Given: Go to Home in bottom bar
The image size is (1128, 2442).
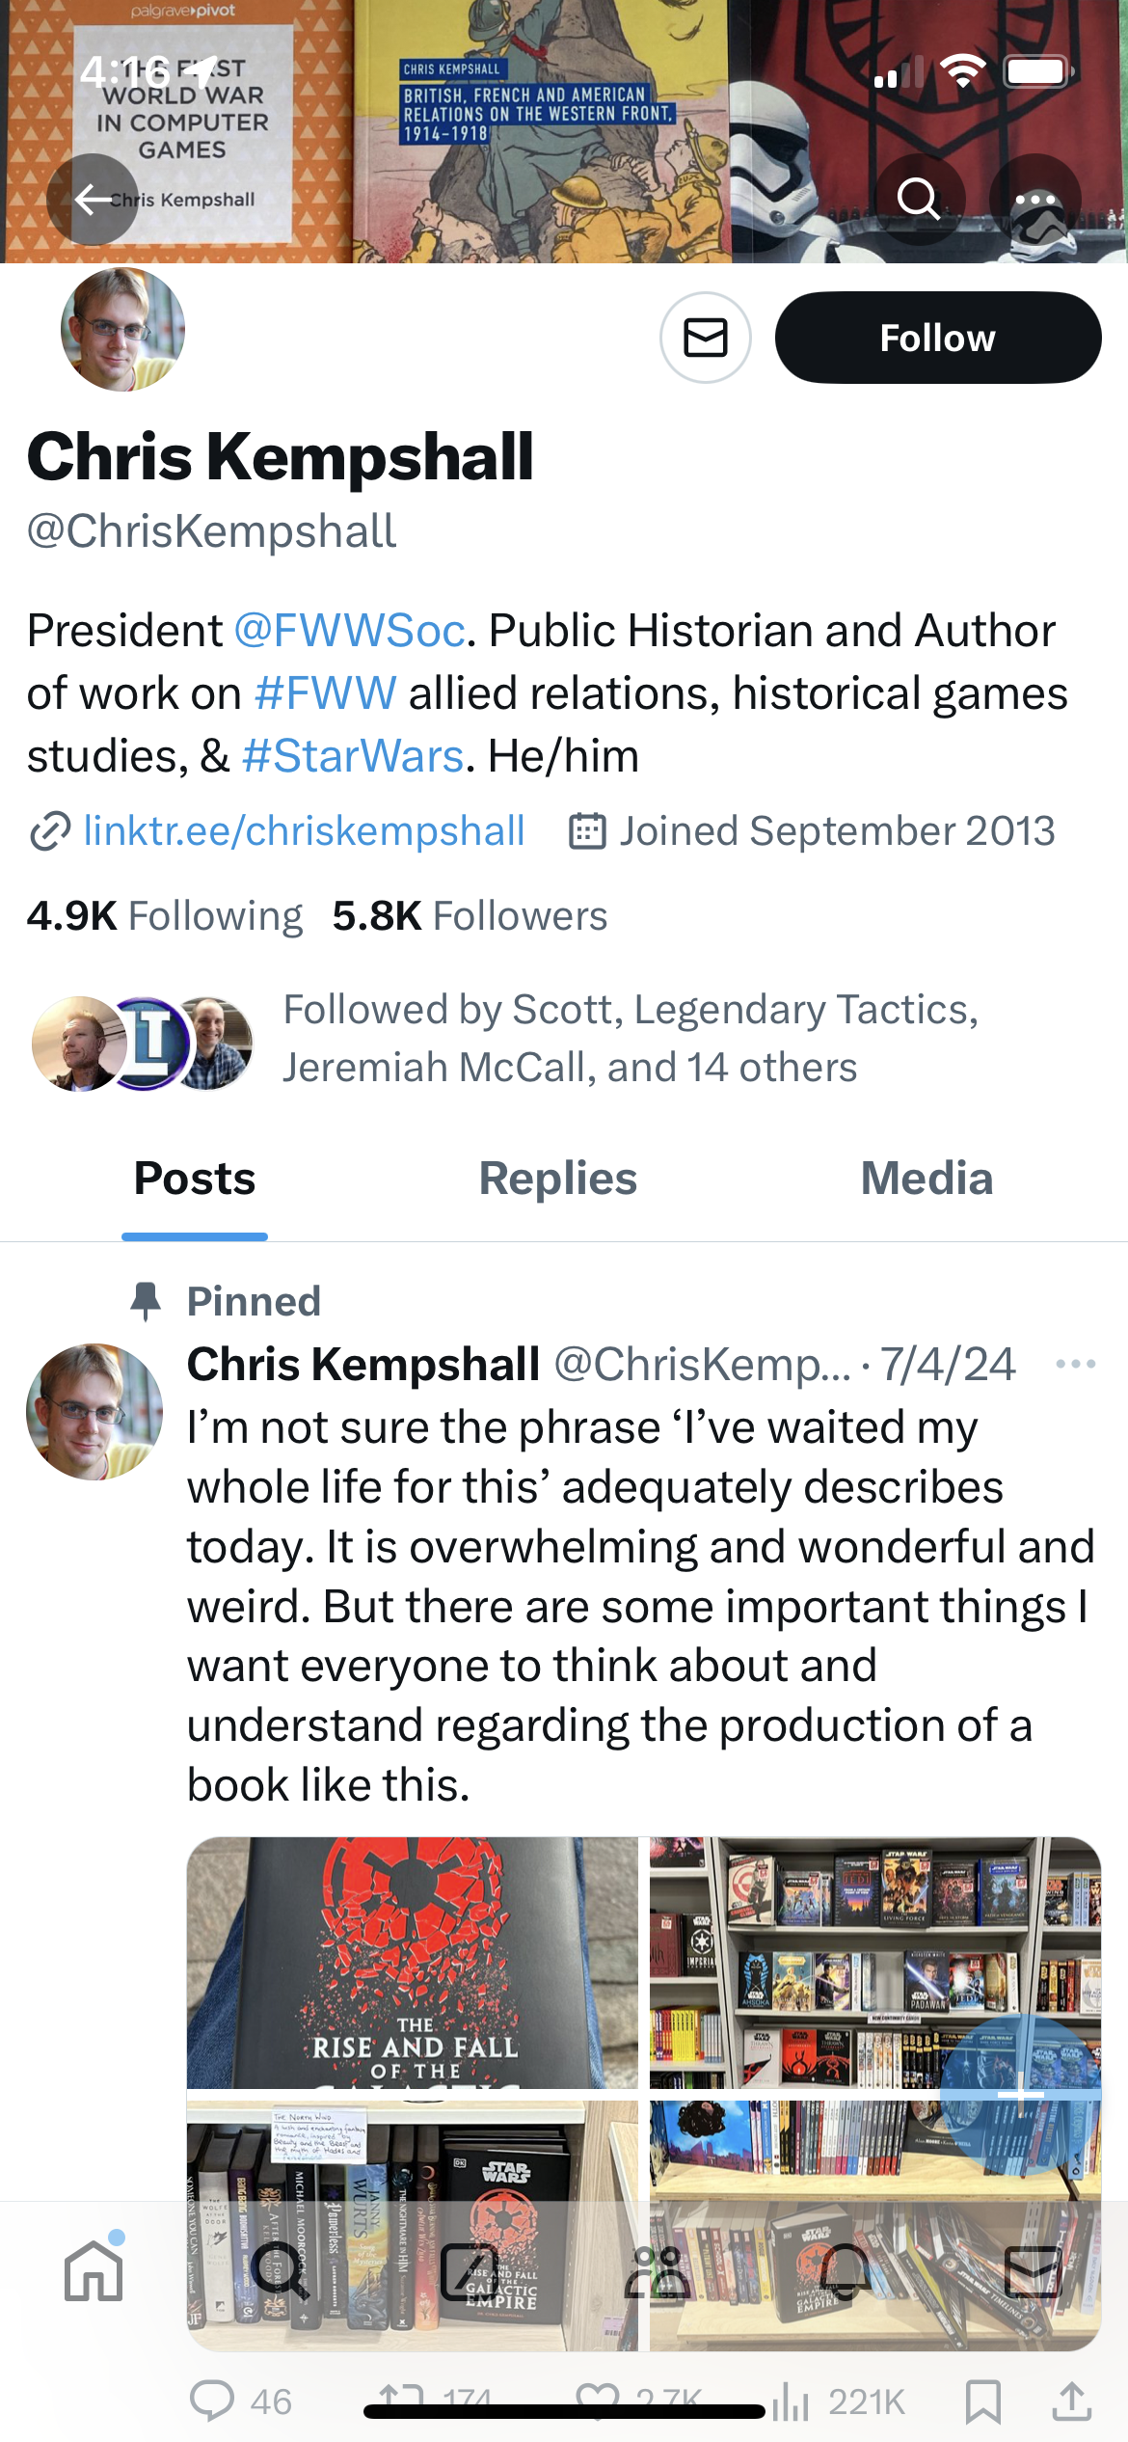Looking at the screenshot, I should coord(94,2270).
